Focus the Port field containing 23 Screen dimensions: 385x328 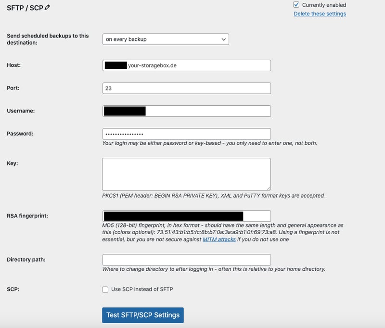click(187, 88)
